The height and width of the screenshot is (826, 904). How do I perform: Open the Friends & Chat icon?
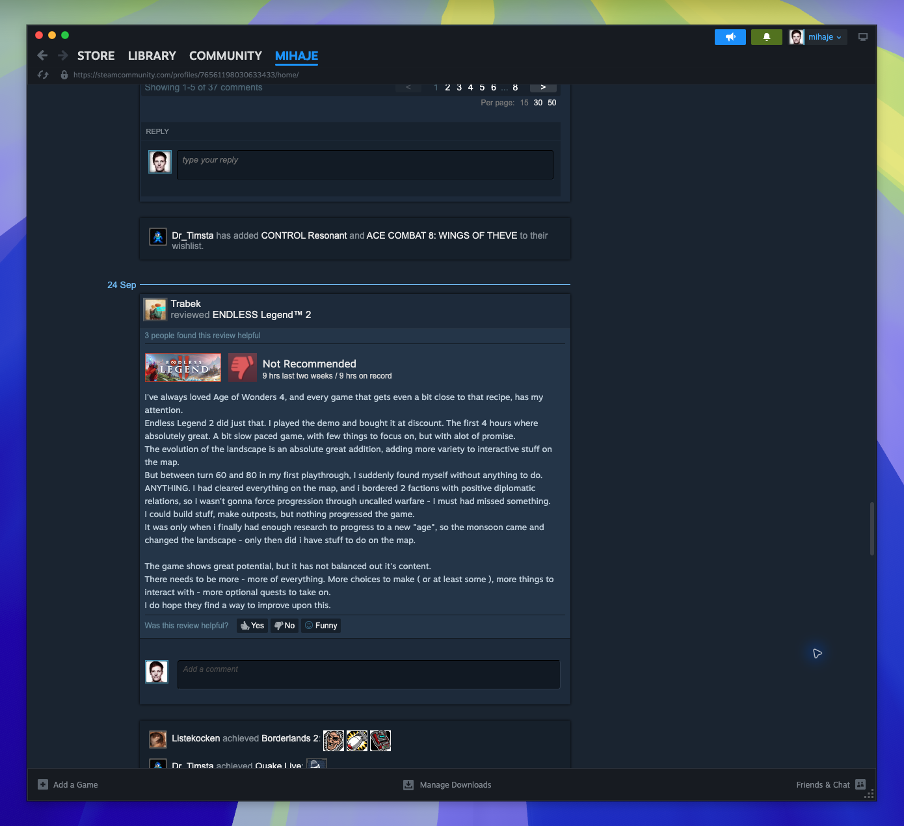click(860, 784)
